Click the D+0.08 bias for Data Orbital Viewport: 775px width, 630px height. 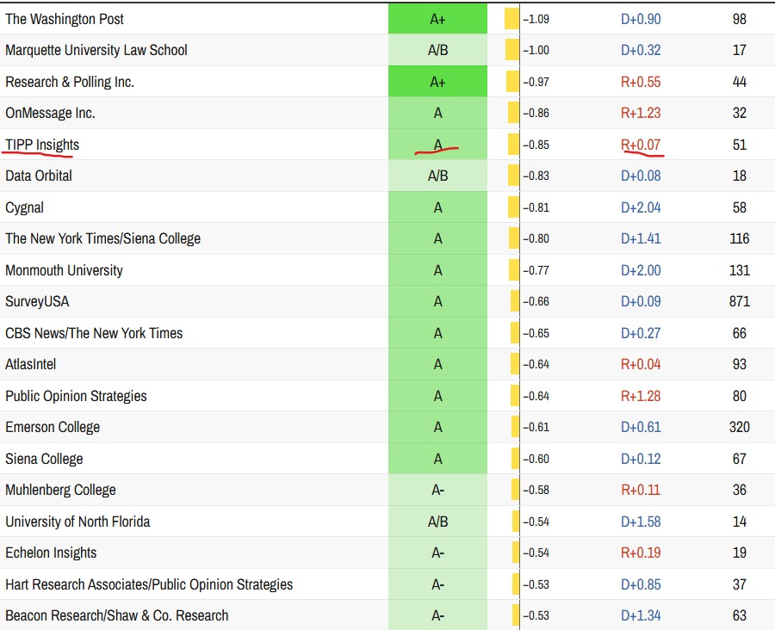click(x=641, y=176)
